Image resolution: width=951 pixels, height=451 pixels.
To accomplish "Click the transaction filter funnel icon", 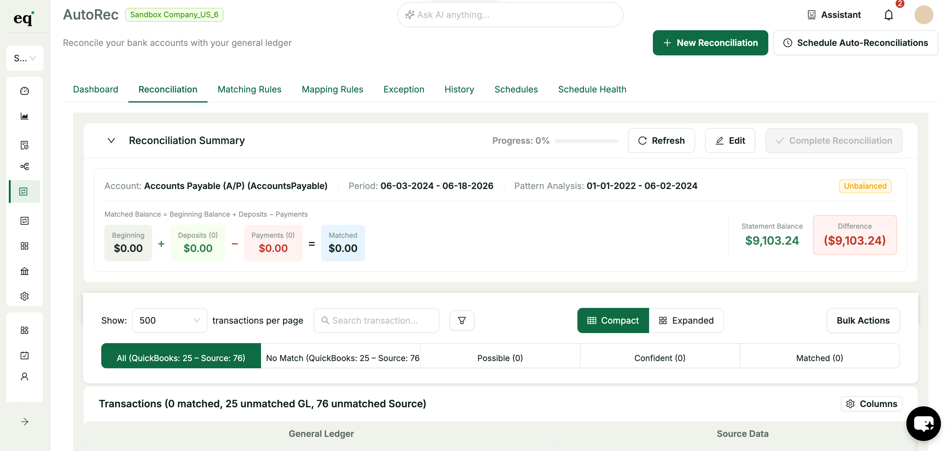I will point(461,320).
